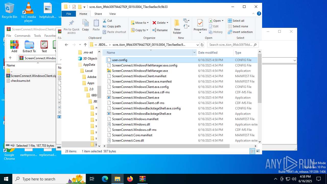Open Recycle Bin desktop icon

click(9, 11)
